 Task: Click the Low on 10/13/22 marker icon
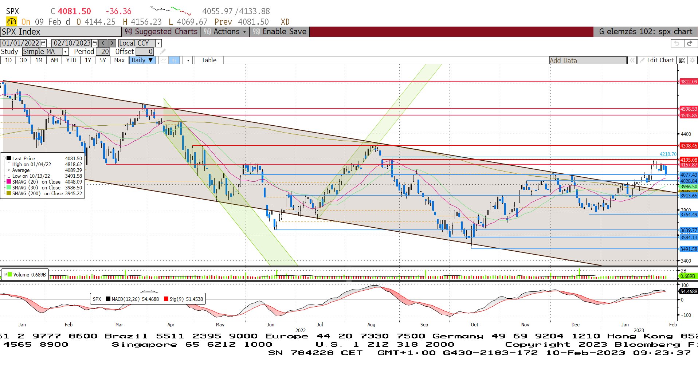[x=9, y=176]
